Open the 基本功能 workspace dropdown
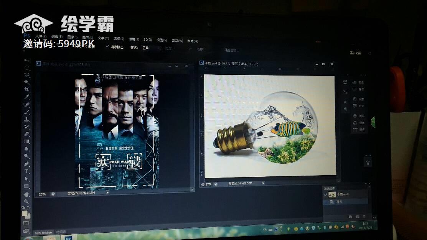The width and height of the screenshot is (427, 240). [x=361, y=53]
